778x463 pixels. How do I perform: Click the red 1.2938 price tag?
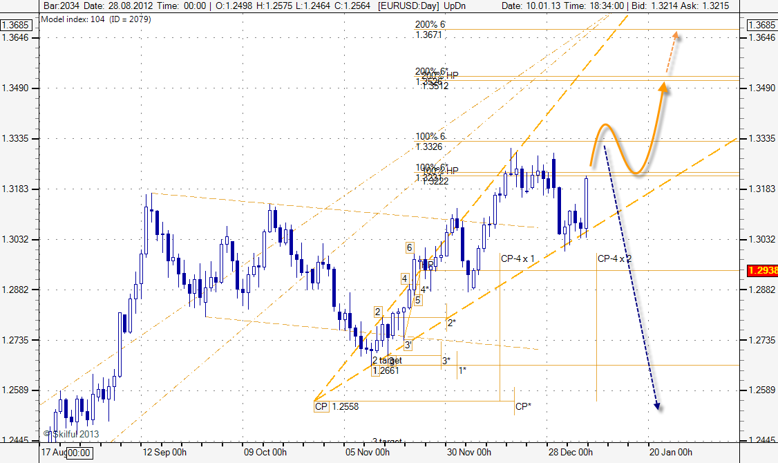pos(762,271)
